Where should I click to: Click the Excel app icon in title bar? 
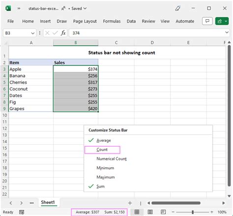tap(8, 8)
